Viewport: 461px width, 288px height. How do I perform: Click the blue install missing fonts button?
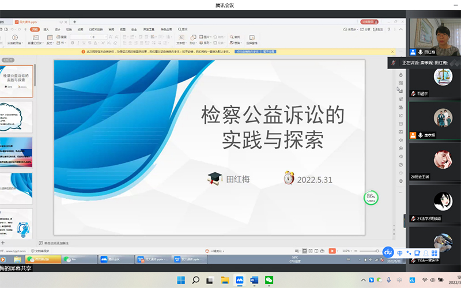coord(247,51)
